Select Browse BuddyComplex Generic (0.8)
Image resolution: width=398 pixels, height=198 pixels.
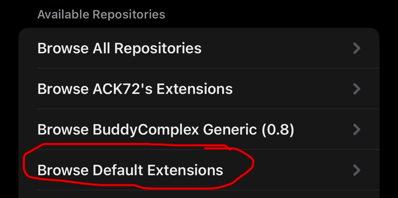(x=166, y=130)
